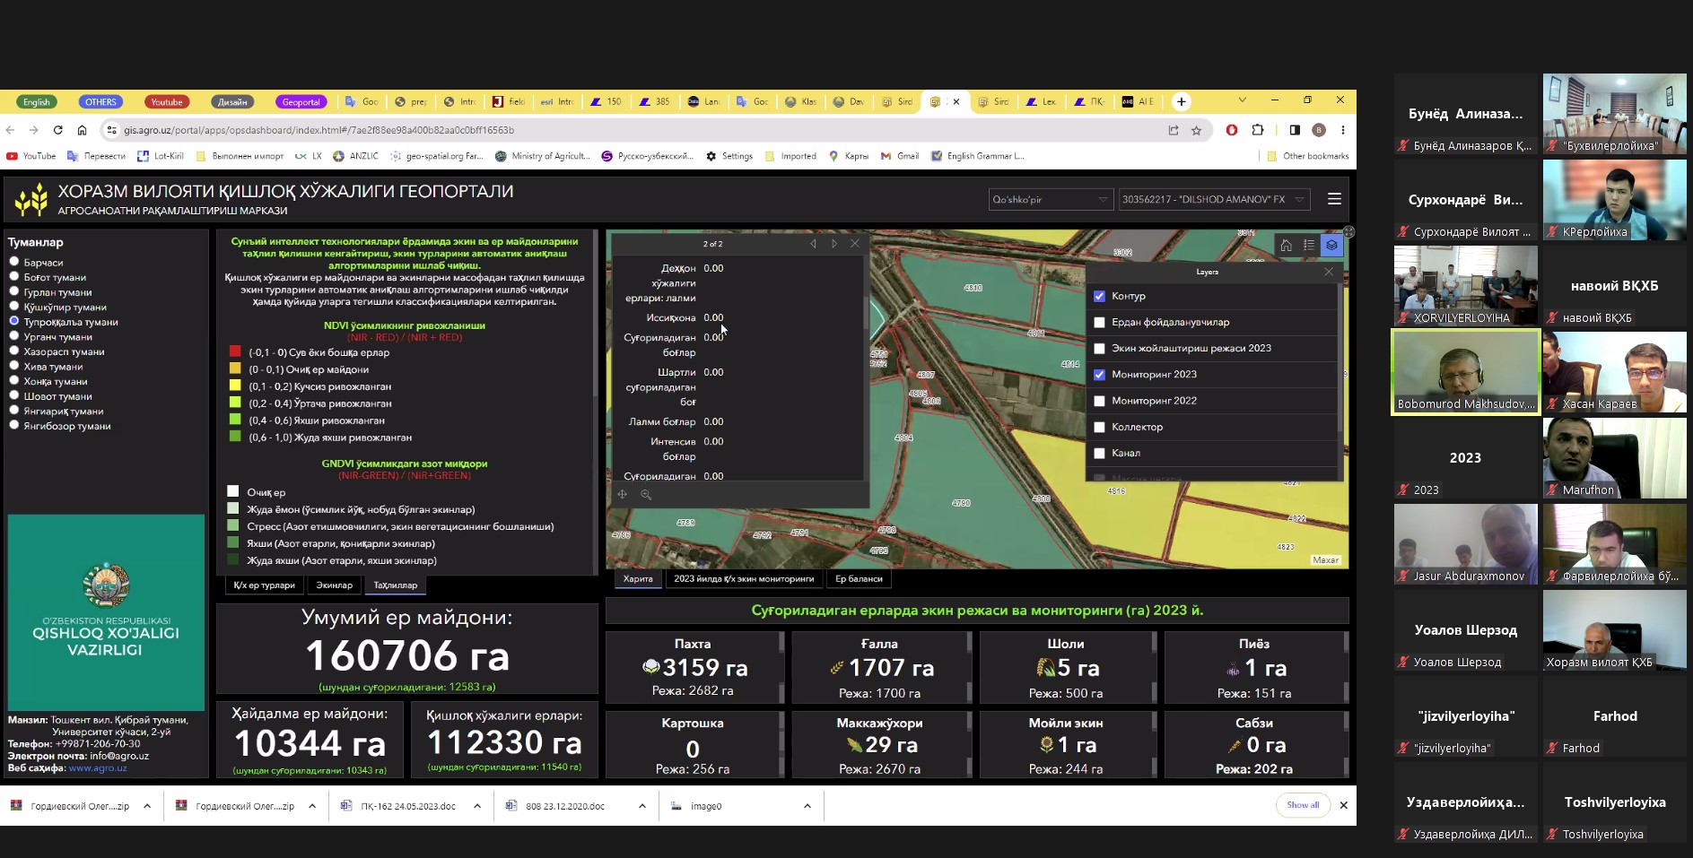Image resolution: width=1693 pixels, height=858 pixels.
Task: Expand options for ПК-162 download item
Action: click(477, 806)
